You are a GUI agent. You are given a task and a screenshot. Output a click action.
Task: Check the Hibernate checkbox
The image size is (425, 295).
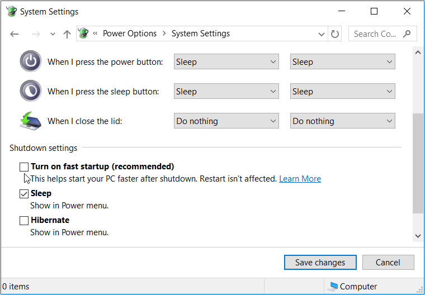(24, 221)
